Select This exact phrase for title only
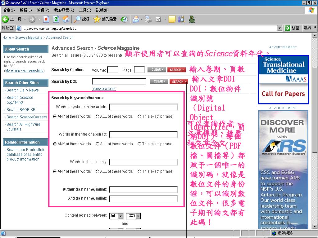 click(x=139, y=171)
